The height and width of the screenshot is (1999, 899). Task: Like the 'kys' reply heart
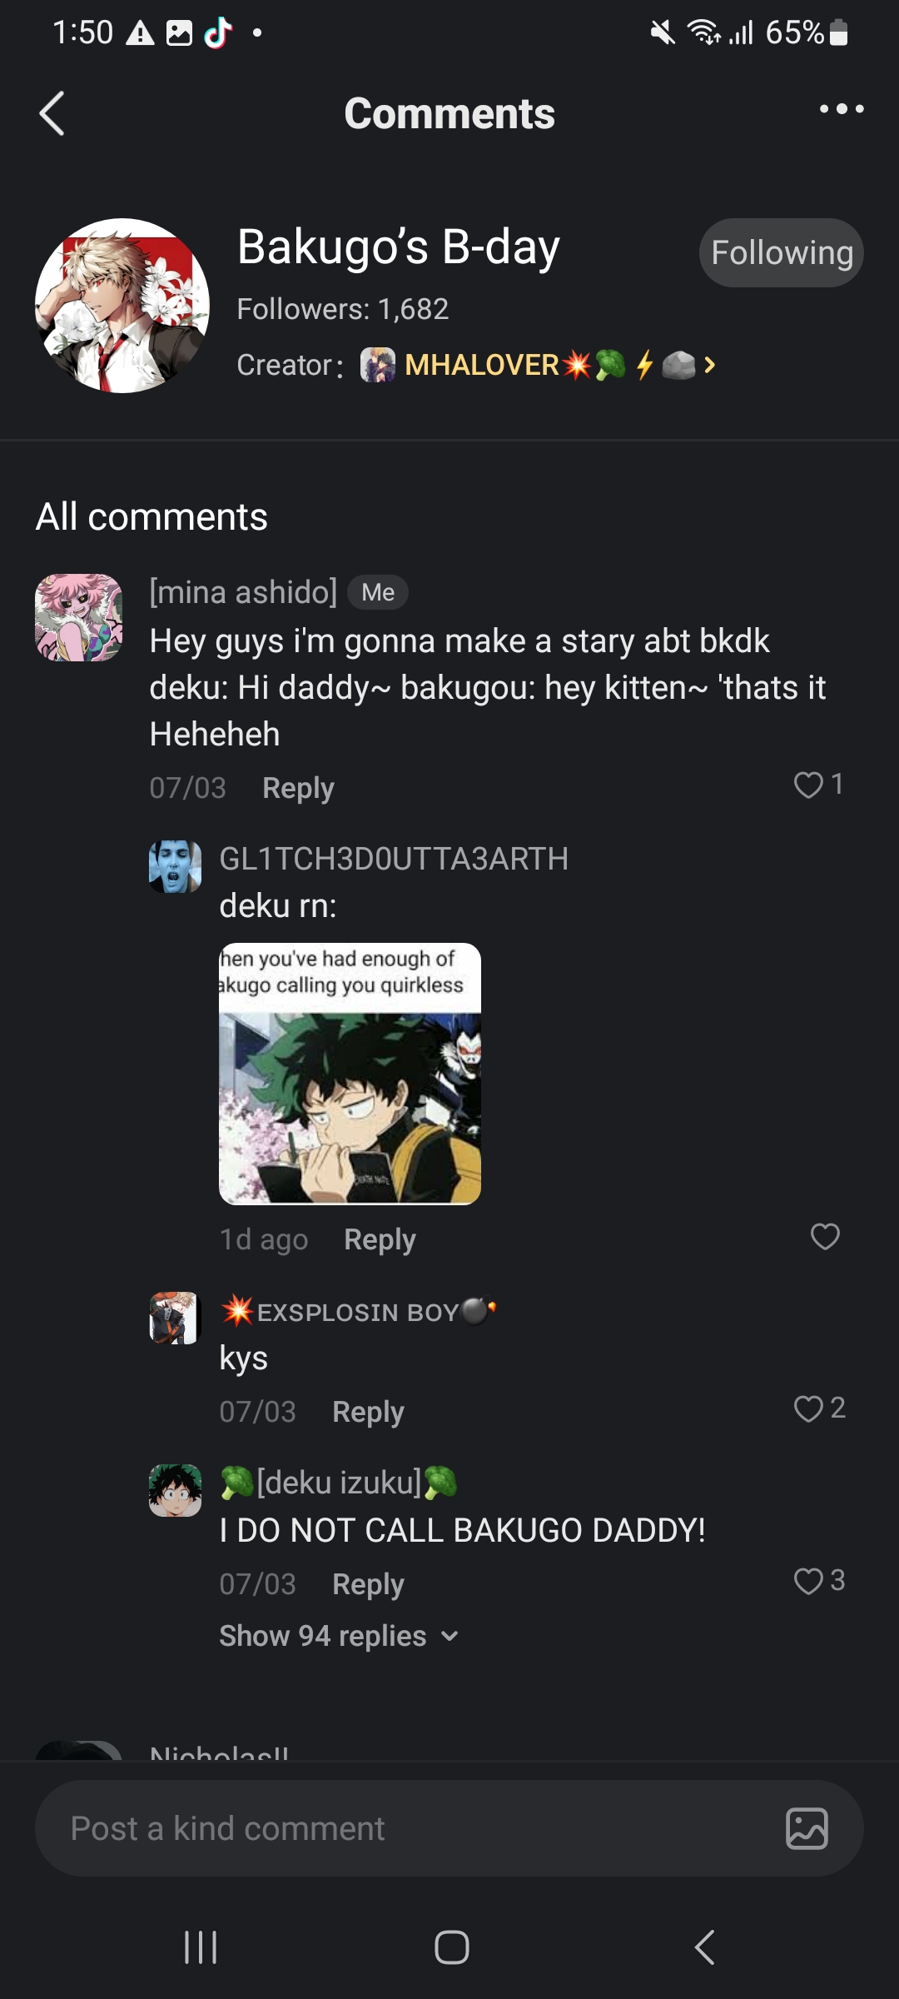click(808, 1408)
